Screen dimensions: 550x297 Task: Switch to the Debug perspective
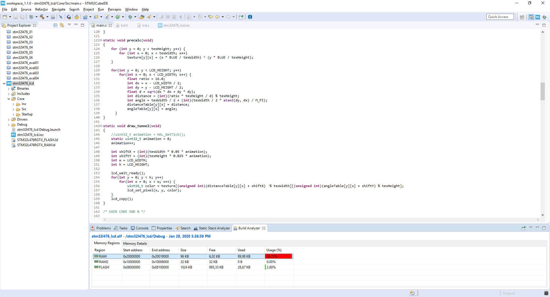(544, 17)
